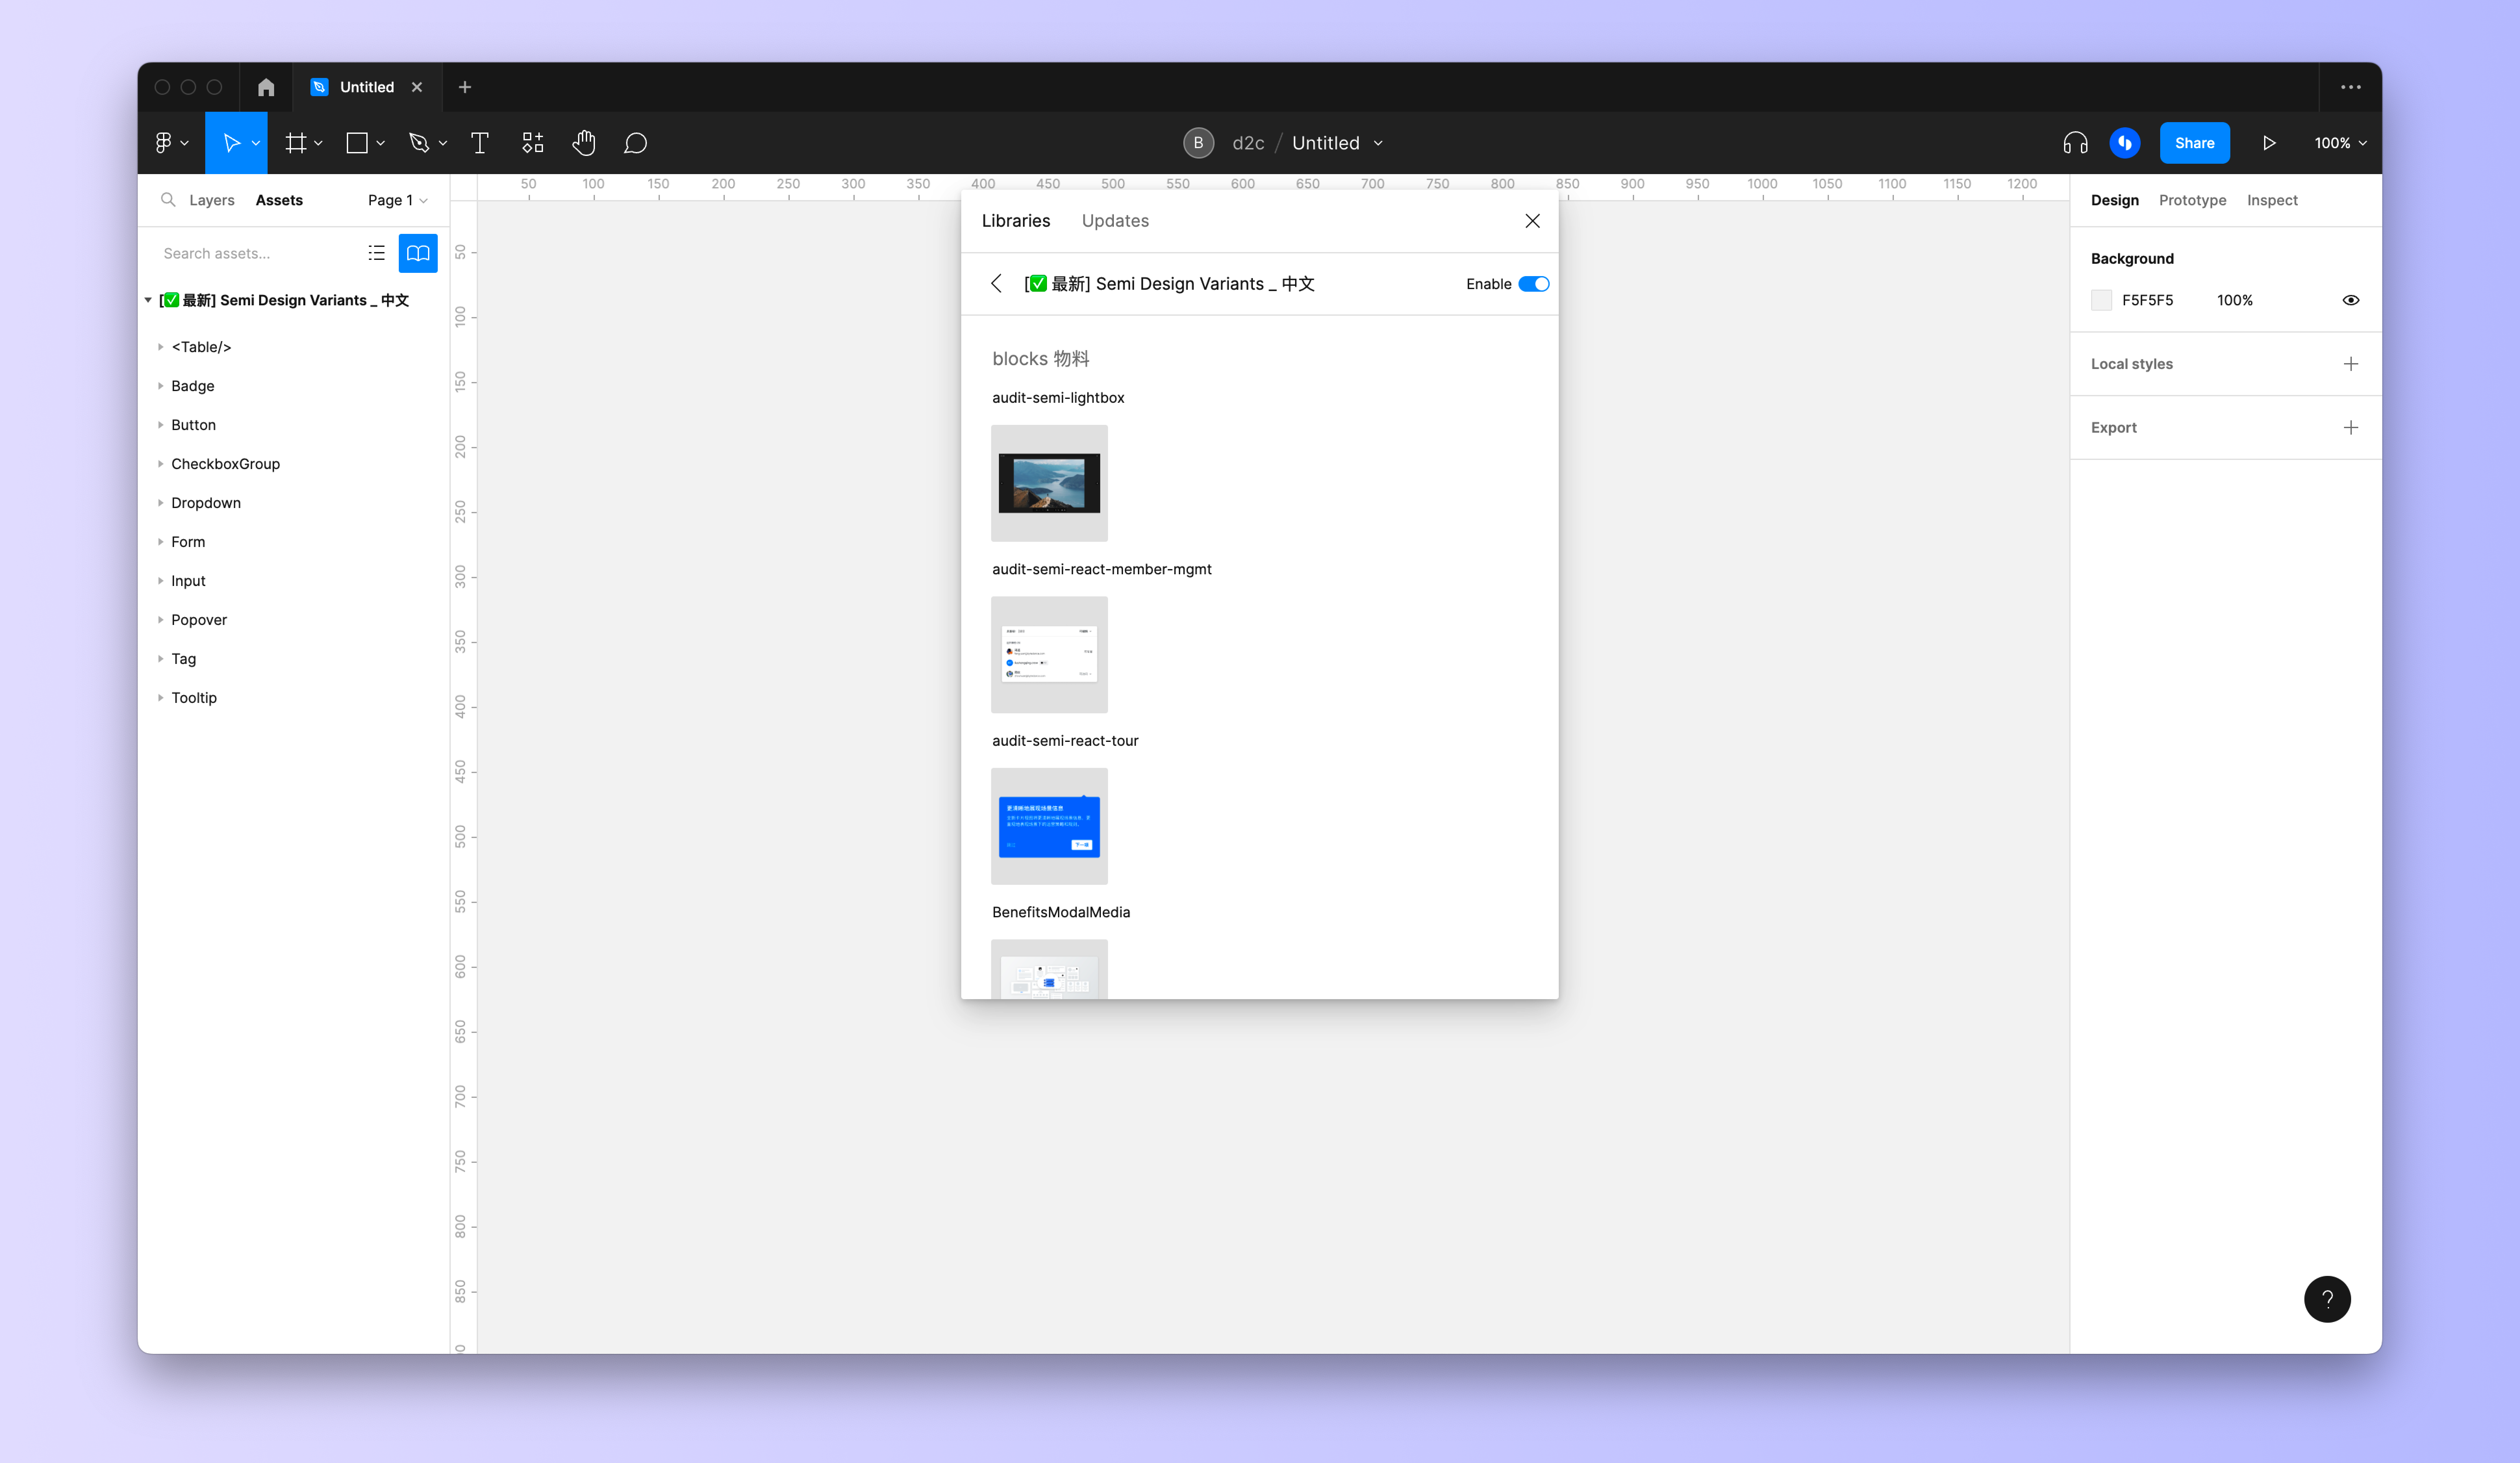Open the Resources components tool
The height and width of the screenshot is (1463, 2520).
533,143
